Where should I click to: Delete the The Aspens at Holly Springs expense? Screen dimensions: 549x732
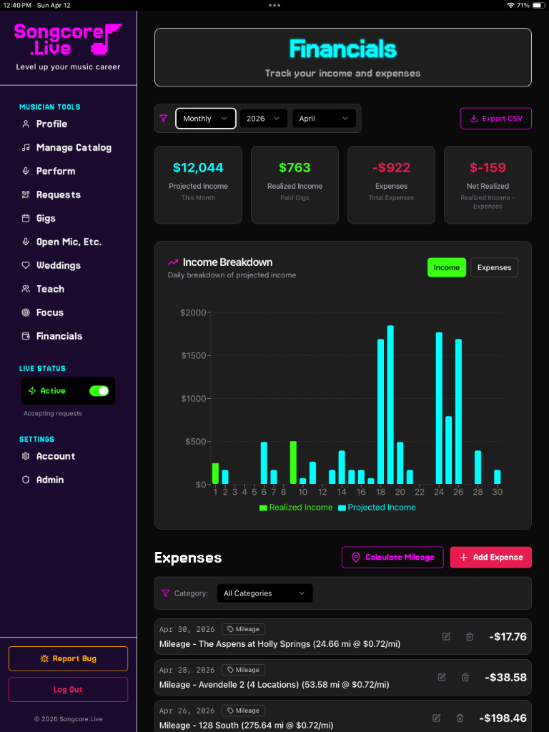(470, 636)
